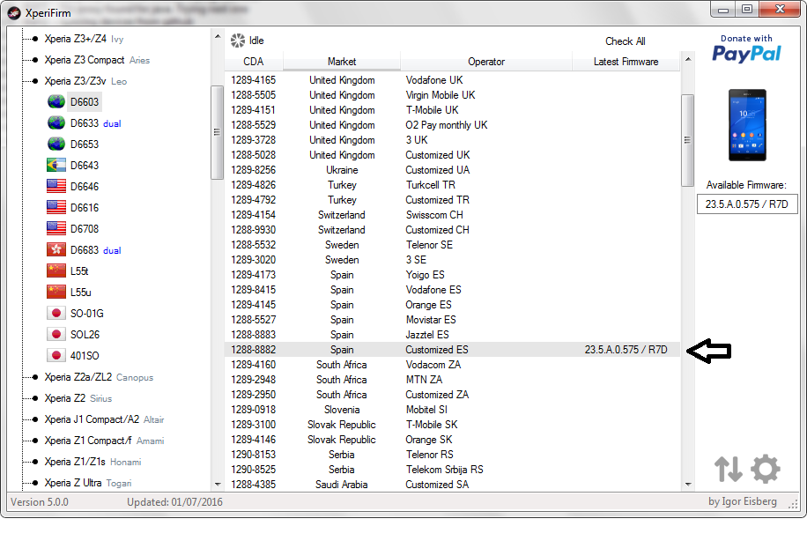Sort by the Market column header
Image resolution: width=807 pixels, height=541 pixels.
click(x=342, y=62)
